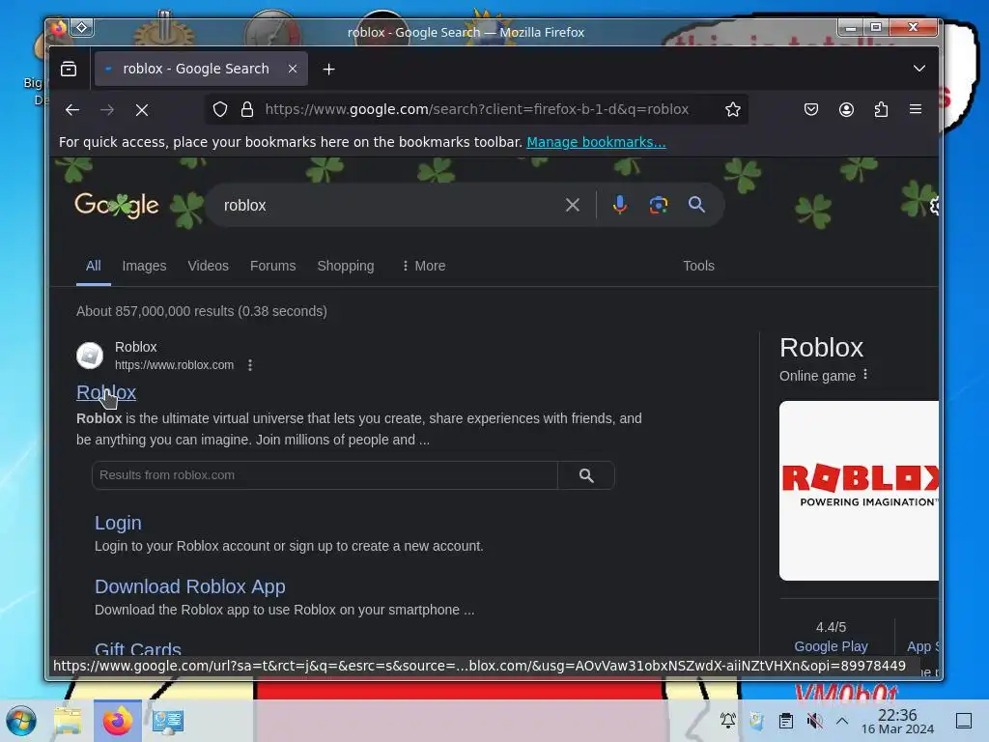Show desktop via taskbar corner button
Image resolution: width=989 pixels, height=742 pixels.
point(964,721)
